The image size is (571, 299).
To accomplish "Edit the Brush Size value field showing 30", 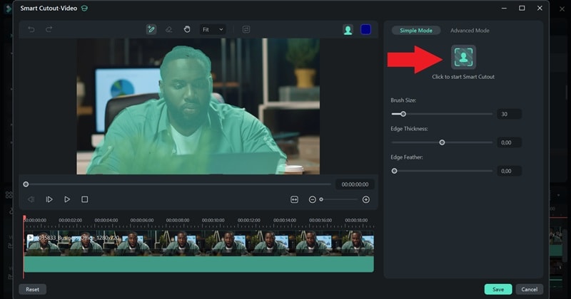I will 509,114.
